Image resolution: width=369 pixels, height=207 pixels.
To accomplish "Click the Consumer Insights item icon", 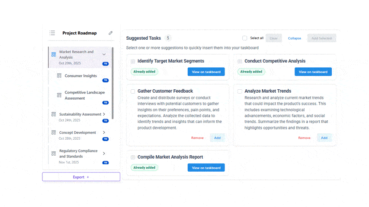I will tap(59, 76).
